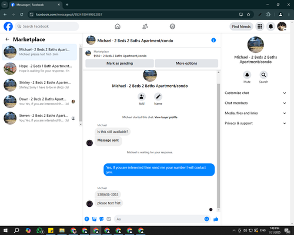Open the Friends icon in top navigation
This screenshot has width=294, height=235.
(x=145, y=26)
